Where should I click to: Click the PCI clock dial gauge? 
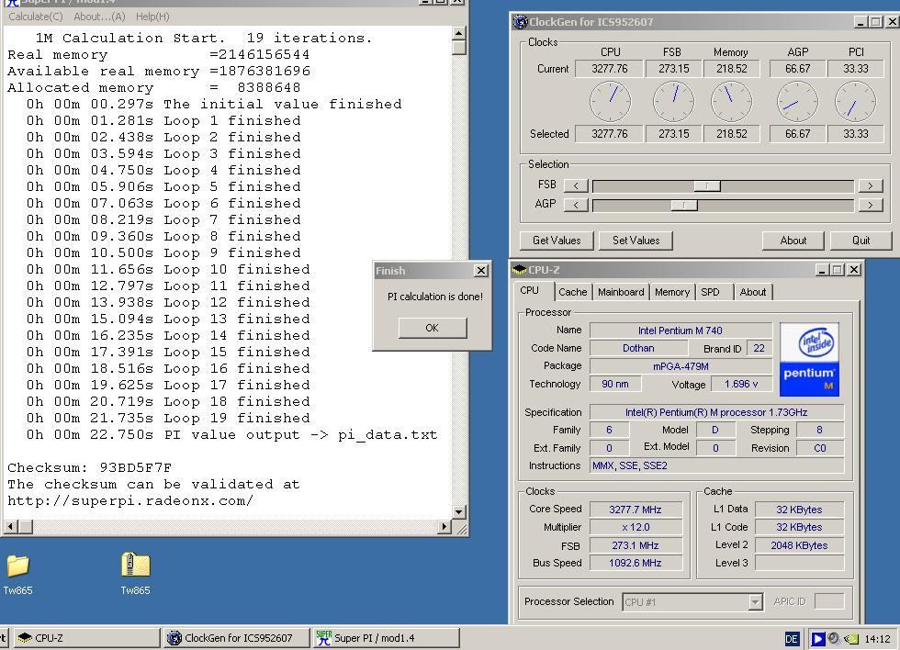point(855,101)
